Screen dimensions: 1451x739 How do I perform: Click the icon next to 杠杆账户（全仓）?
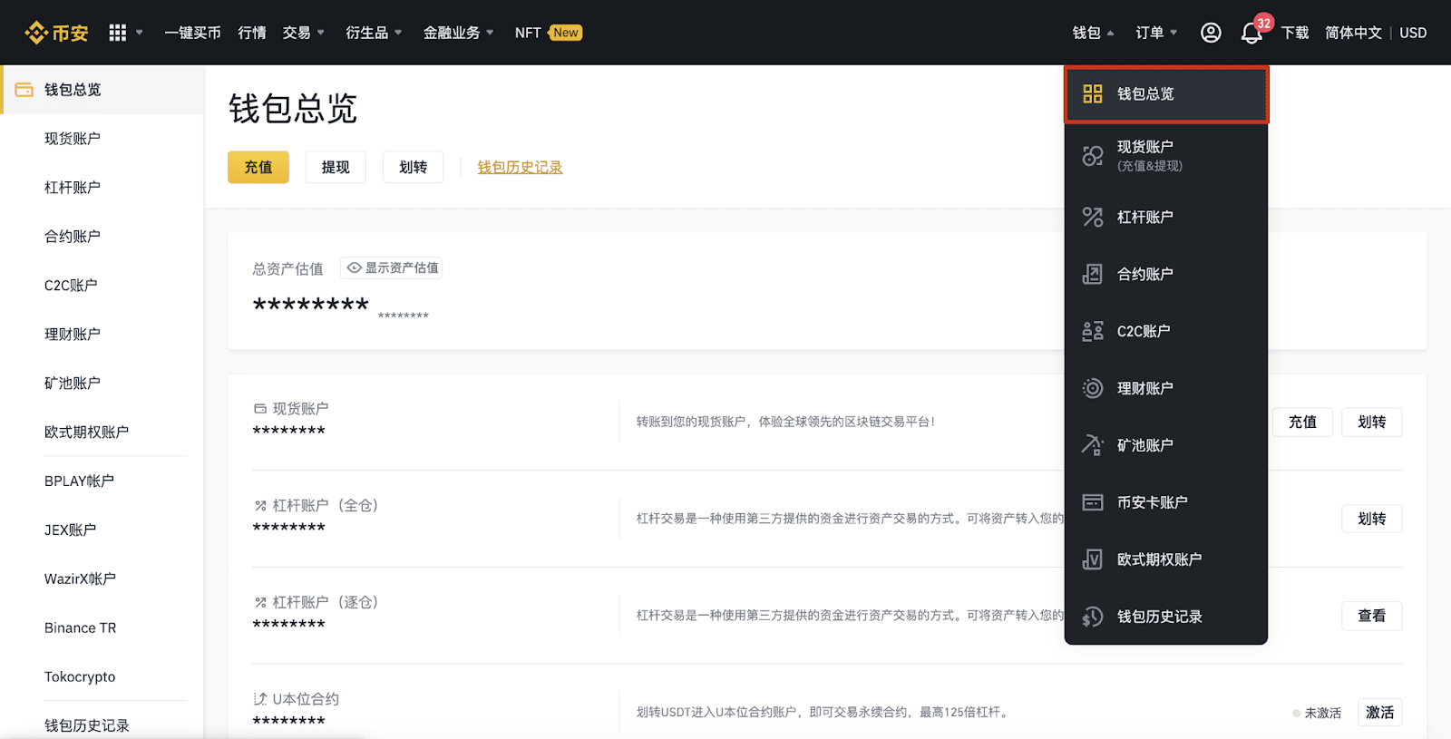click(260, 506)
